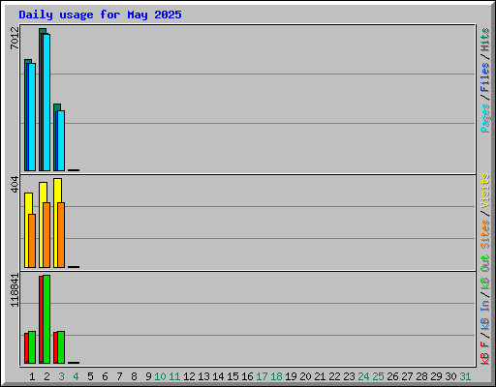Click day label 14 on the axis

click(x=218, y=376)
